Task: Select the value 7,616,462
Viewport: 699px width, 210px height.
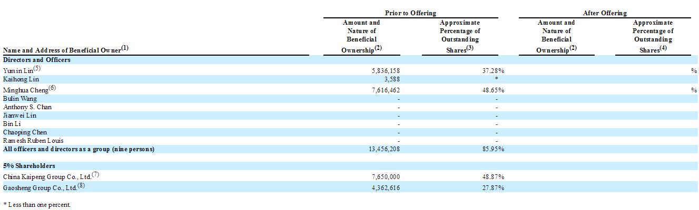Action: tap(385, 90)
